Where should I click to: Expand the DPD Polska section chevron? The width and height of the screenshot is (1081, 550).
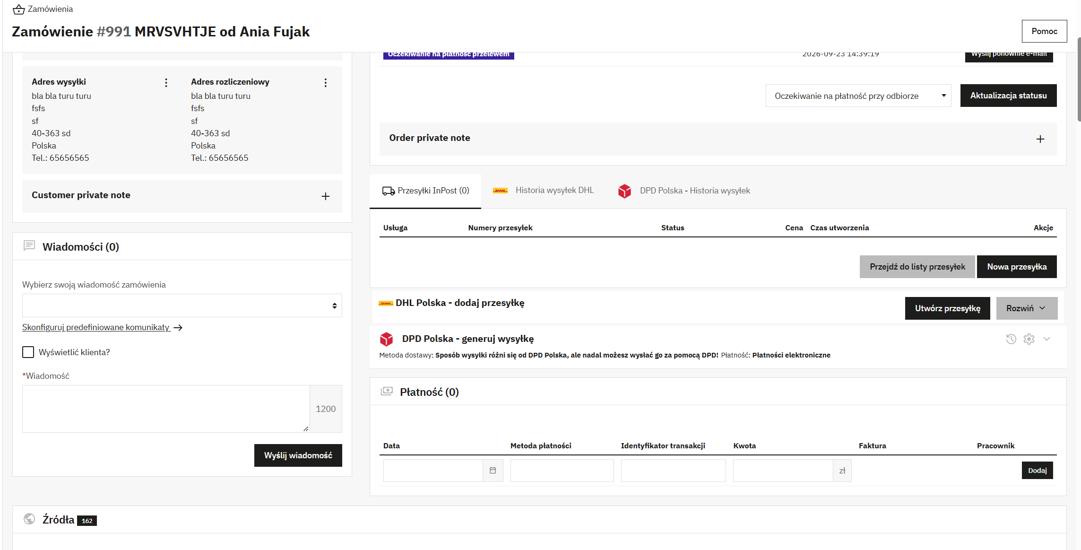(x=1046, y=339)
